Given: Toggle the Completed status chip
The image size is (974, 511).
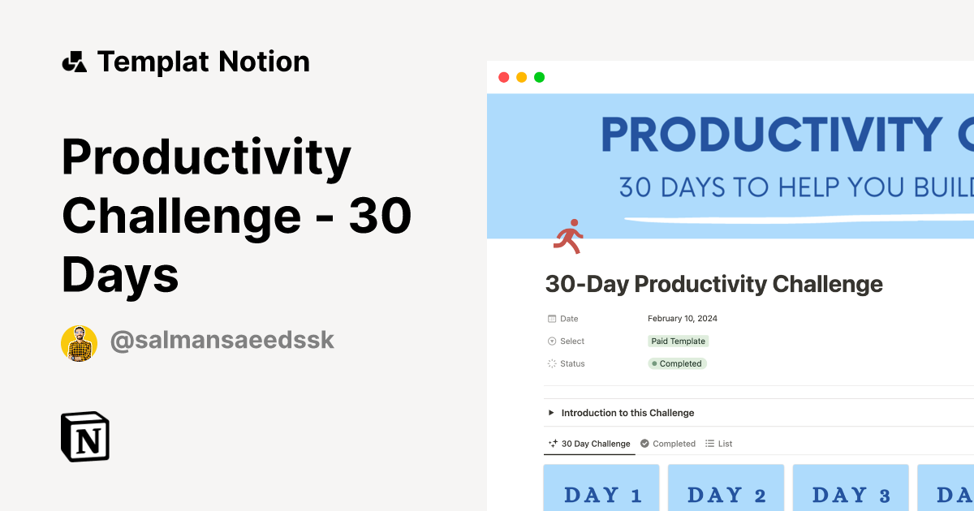Looking at the screenshot, I should click(x=676, y=363).
